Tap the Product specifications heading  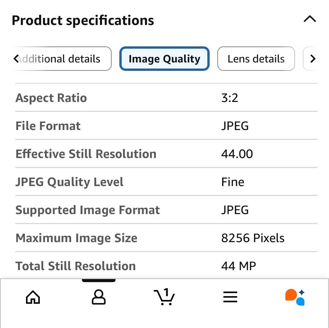[x=83, y=20]
